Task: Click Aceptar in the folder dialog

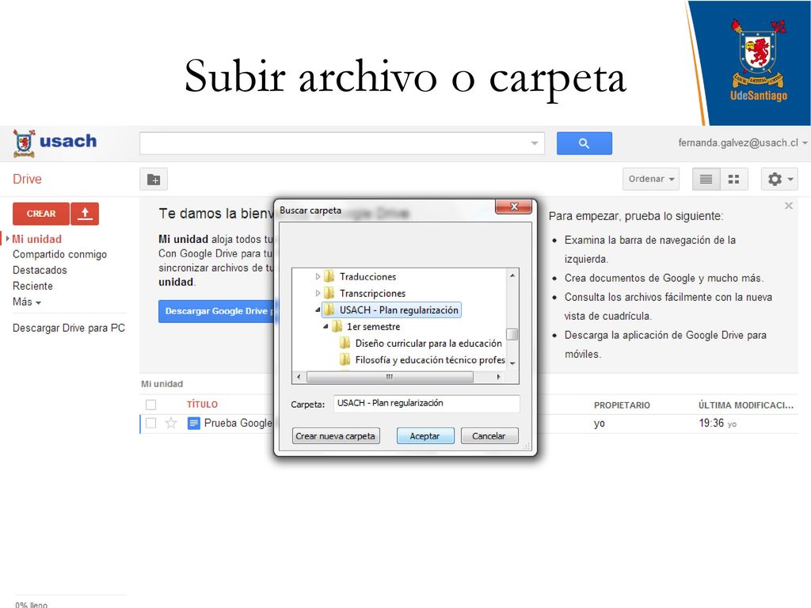Action: 425,436
